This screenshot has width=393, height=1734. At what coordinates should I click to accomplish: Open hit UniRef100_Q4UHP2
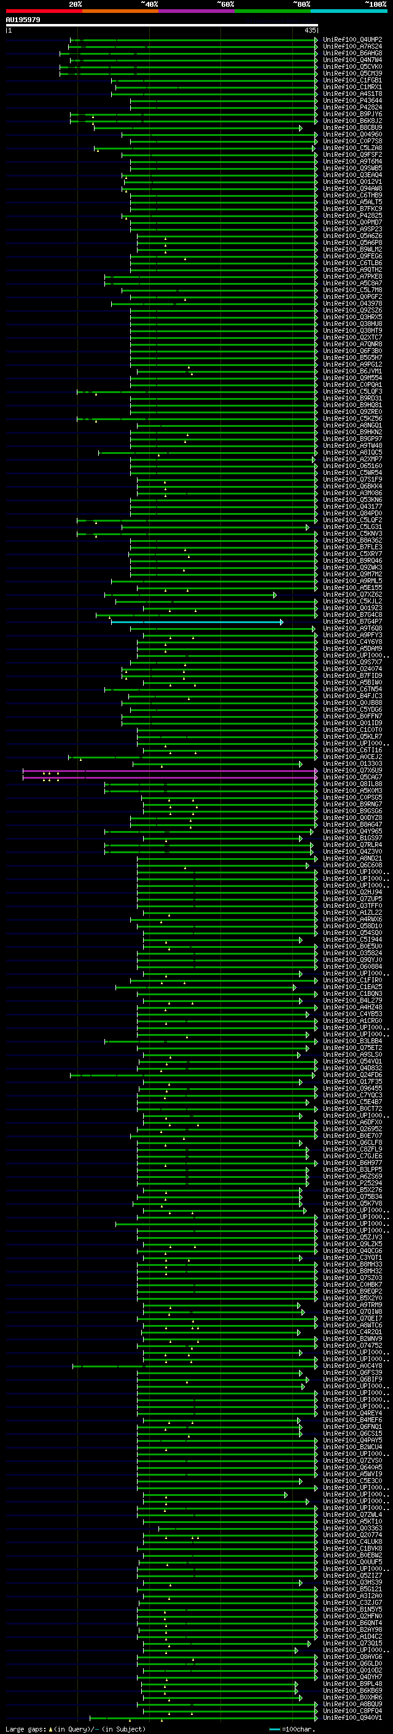(352, 40)
